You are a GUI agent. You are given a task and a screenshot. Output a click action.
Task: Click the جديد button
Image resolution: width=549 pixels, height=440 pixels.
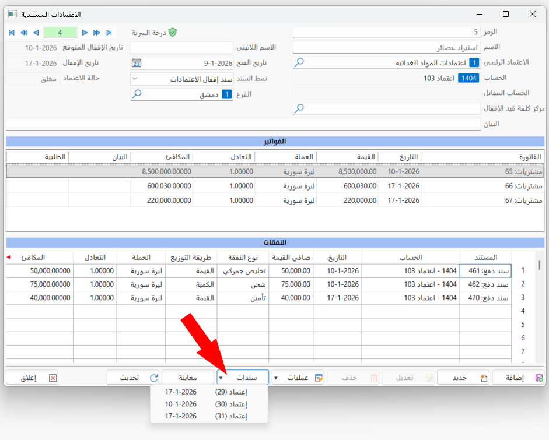coord(464,378)
